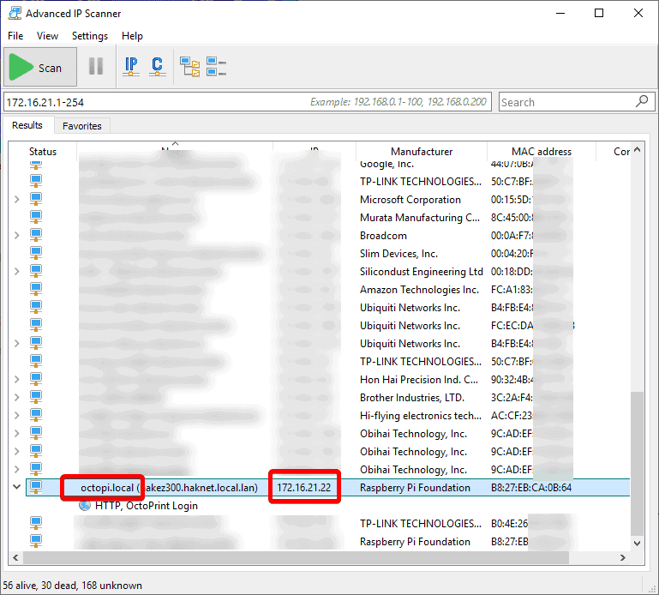Select the Amazon Technologies Inc. row

328,289
